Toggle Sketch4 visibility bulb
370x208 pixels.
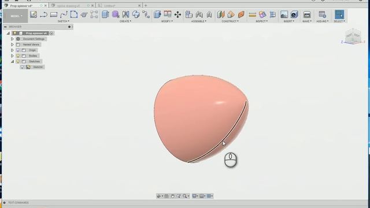tap(22, 67)
